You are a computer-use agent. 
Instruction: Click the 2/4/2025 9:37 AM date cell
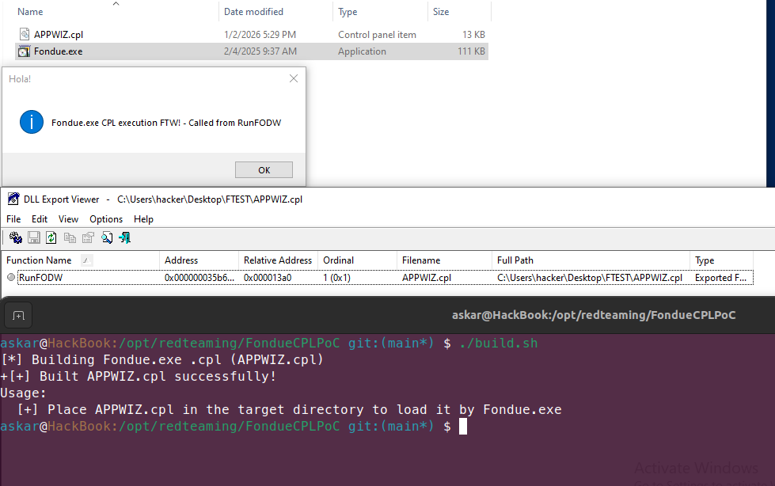pos(260,51)
